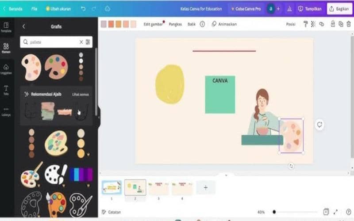Enter fullscreen with expand arrows icon
This screenshot has width=354, height=221.
(x=336, y=212)
